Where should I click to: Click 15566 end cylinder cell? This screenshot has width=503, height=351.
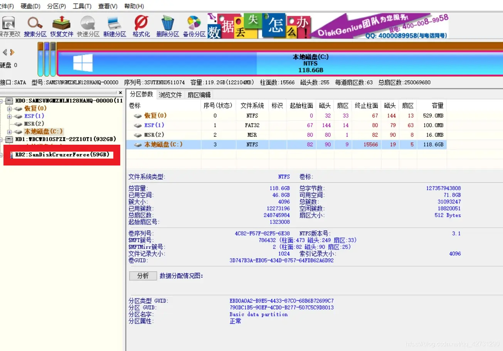[x=370, y=145]
